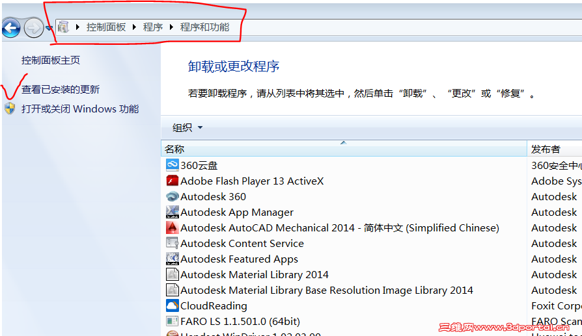The width and height of the screenshot is (582, 336).
Task: Select the CloudReading entry
Action: point(214,305)
